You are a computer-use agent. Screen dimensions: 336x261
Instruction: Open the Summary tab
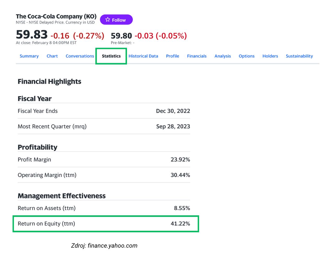[29, 56]
